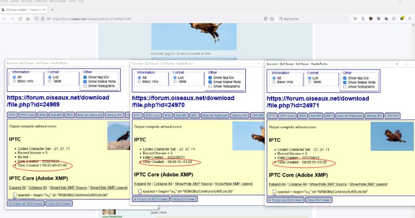Open the Affichage menu

(x=27, y=1)
